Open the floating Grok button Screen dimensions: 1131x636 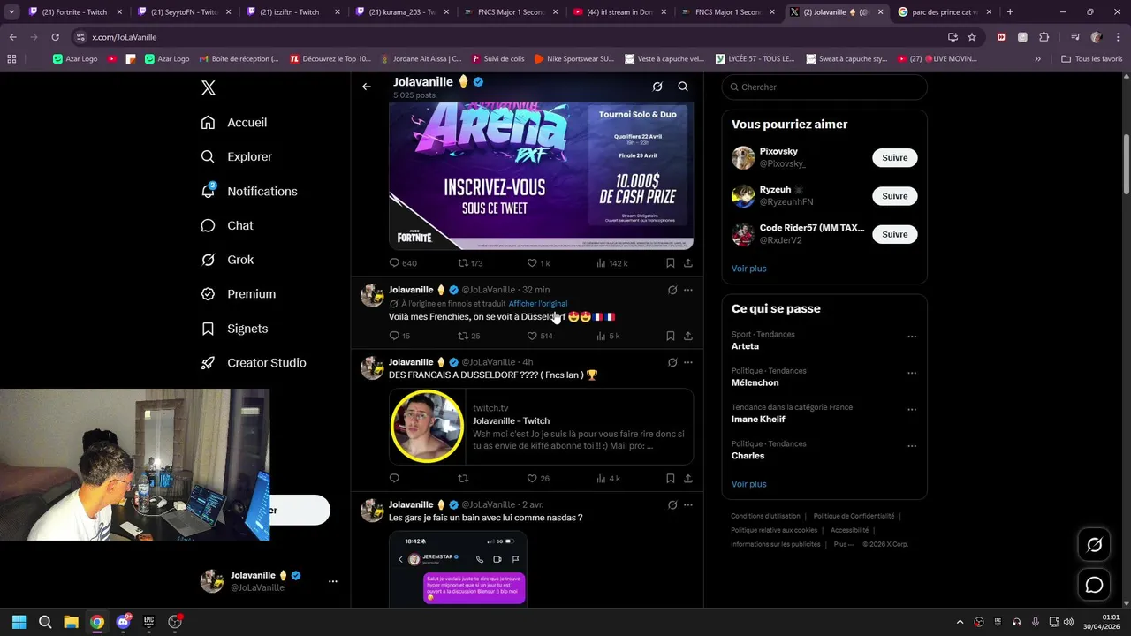click(x=1094, y=545)
